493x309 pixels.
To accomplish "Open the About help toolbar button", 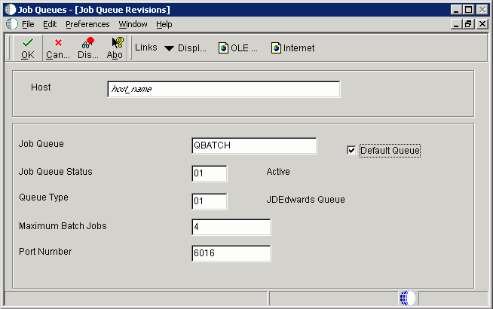I will 115,48.
